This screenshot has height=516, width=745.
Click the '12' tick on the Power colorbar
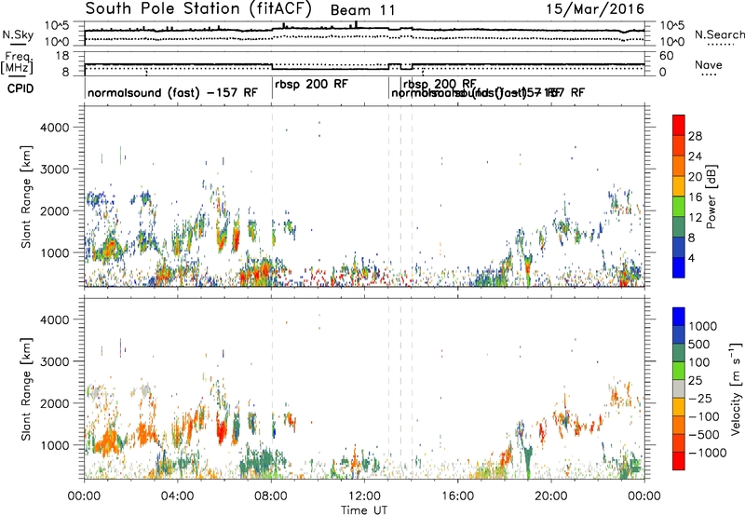(x=695, y=218)
